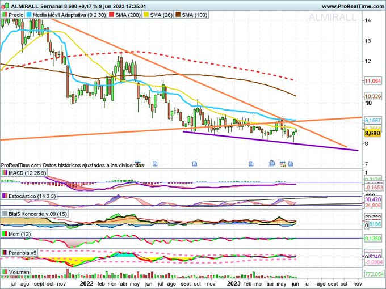
Task: Open Estocástico (14 3 5) panel label
Action: 32,196
